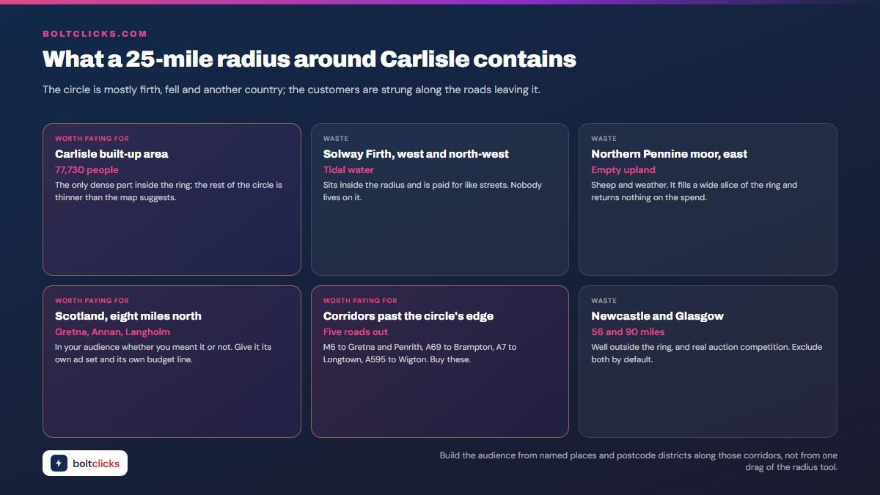The width and height of the screenshot is (880, 495).
Task: Click the 'Tidal water' pink subtitle
Action: (x=348, y=170)
